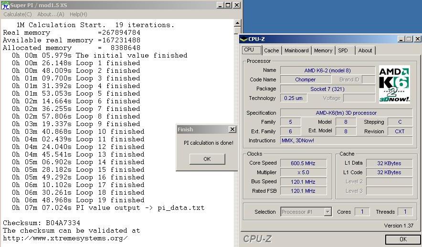Click the L1 Code value '32 KBytes'

click(389, 172)
